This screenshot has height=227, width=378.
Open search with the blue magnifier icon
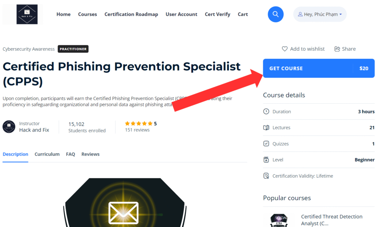[x=275, y=14]
